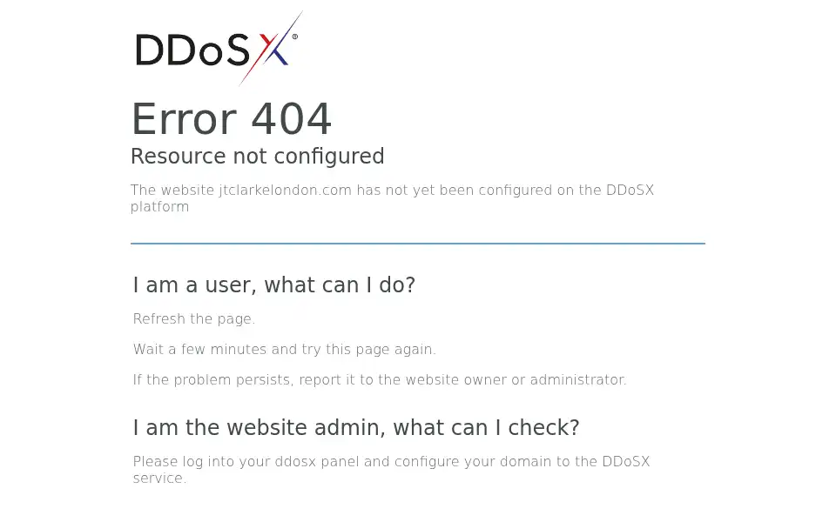Click the report to website owner line
This screenshot has width=836, height=522.
coord(380,380)
